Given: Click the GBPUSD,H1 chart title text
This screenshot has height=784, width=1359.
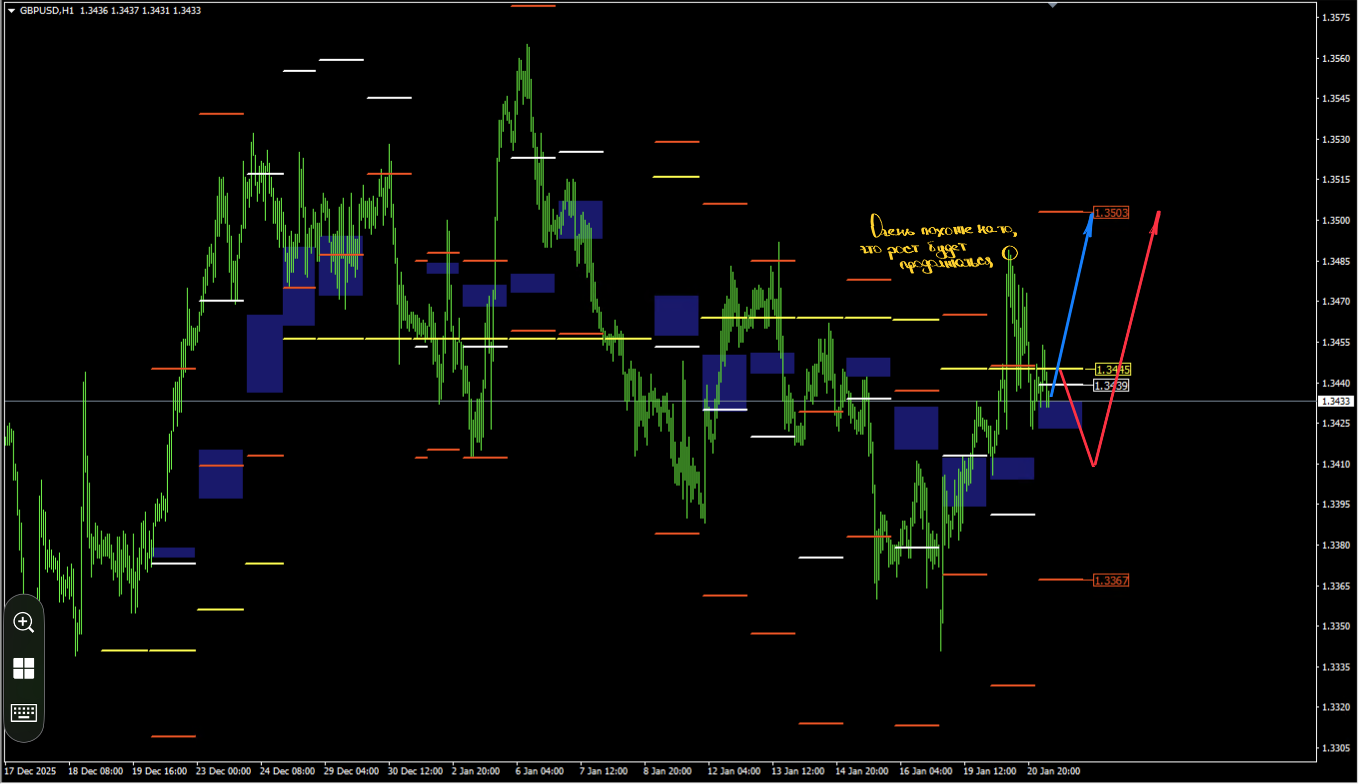Looking at the screenshot, I should point(46,11).
